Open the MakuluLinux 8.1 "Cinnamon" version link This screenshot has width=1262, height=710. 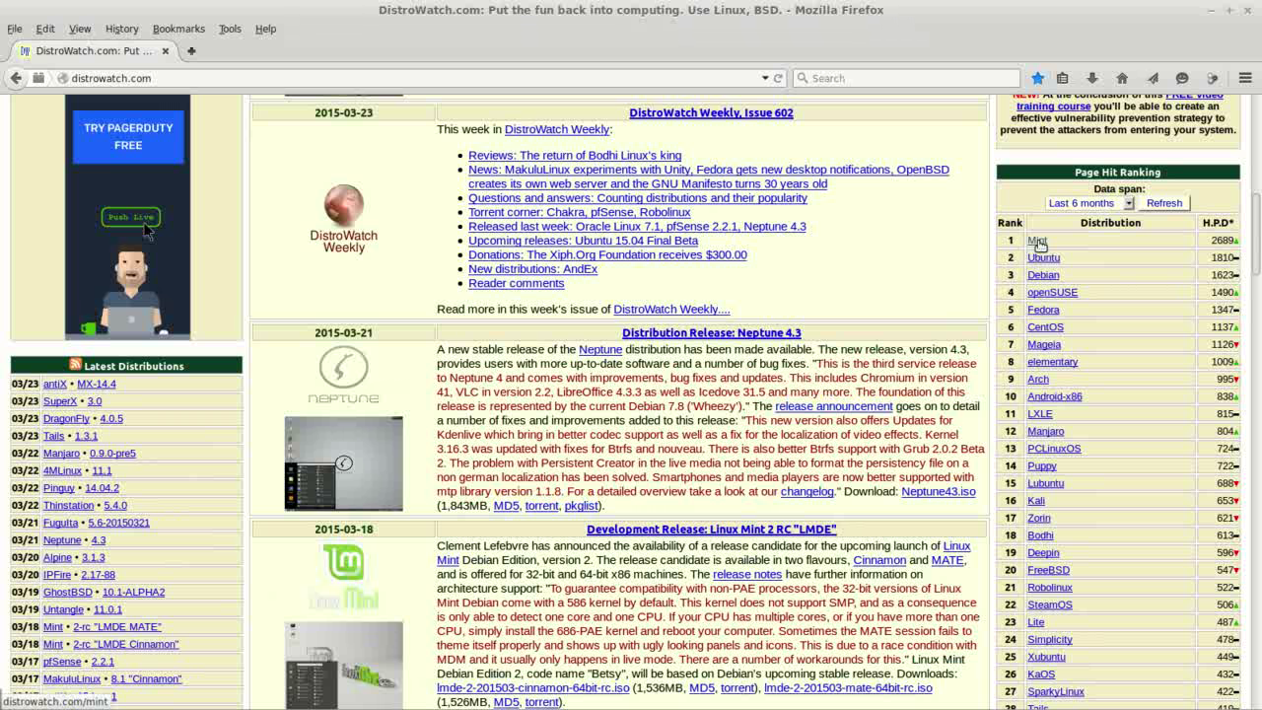tap(146, 679)
